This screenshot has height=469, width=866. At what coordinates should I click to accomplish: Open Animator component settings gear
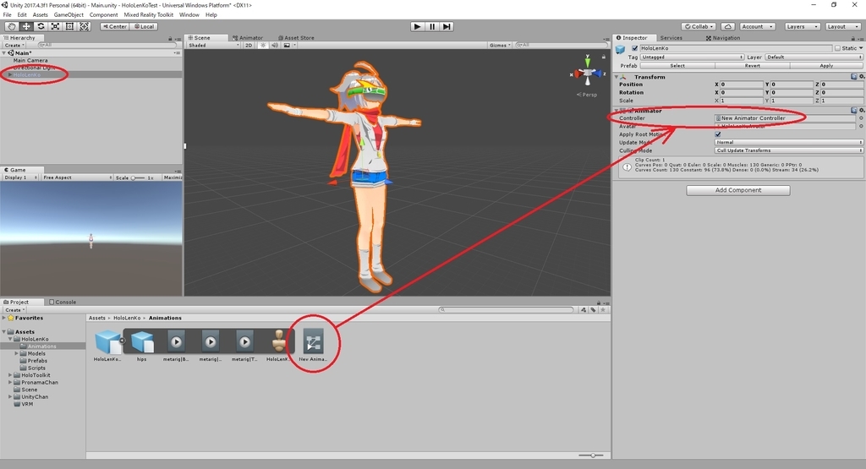pyautogui.click(x=861, y=111)
